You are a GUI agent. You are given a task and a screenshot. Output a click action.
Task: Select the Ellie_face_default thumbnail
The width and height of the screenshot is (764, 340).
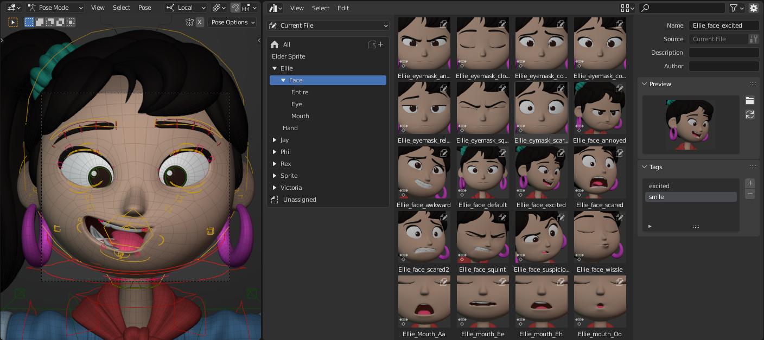(x=482, y=172)
